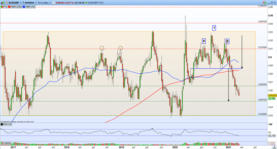Click the 0,86560 support level label
The image size is (277, 149).
pyautogui.click(x=262, y=84)
